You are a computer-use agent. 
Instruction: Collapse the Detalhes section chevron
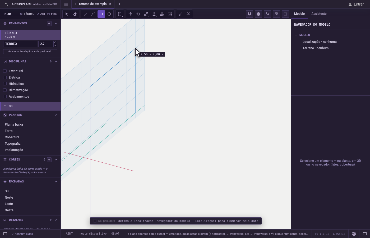56,220
